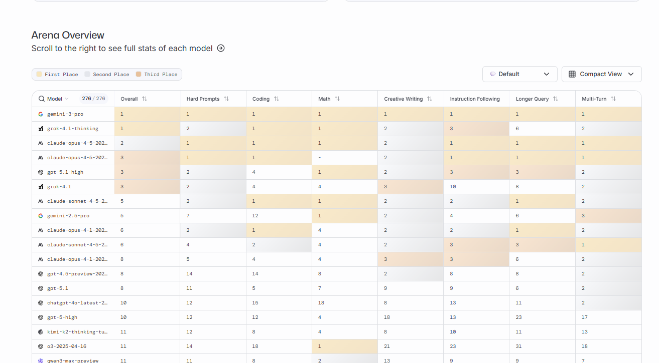
Task: Click the OpenAI logo beside gpt-5.1-high
Action: [41, 172]
